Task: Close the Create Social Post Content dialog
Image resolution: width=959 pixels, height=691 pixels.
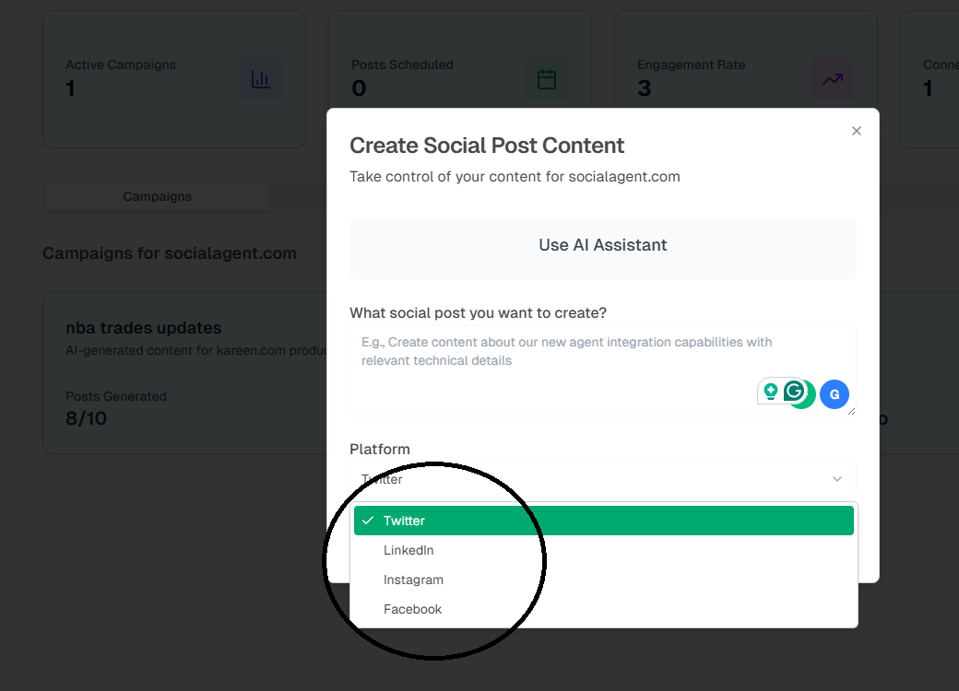Action: [857, 131]
